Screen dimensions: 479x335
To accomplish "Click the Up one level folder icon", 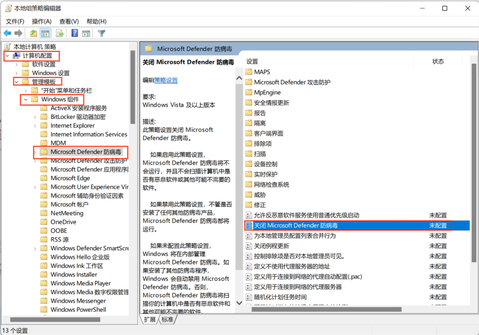I will pyautogui.click(x=33, y=33).
